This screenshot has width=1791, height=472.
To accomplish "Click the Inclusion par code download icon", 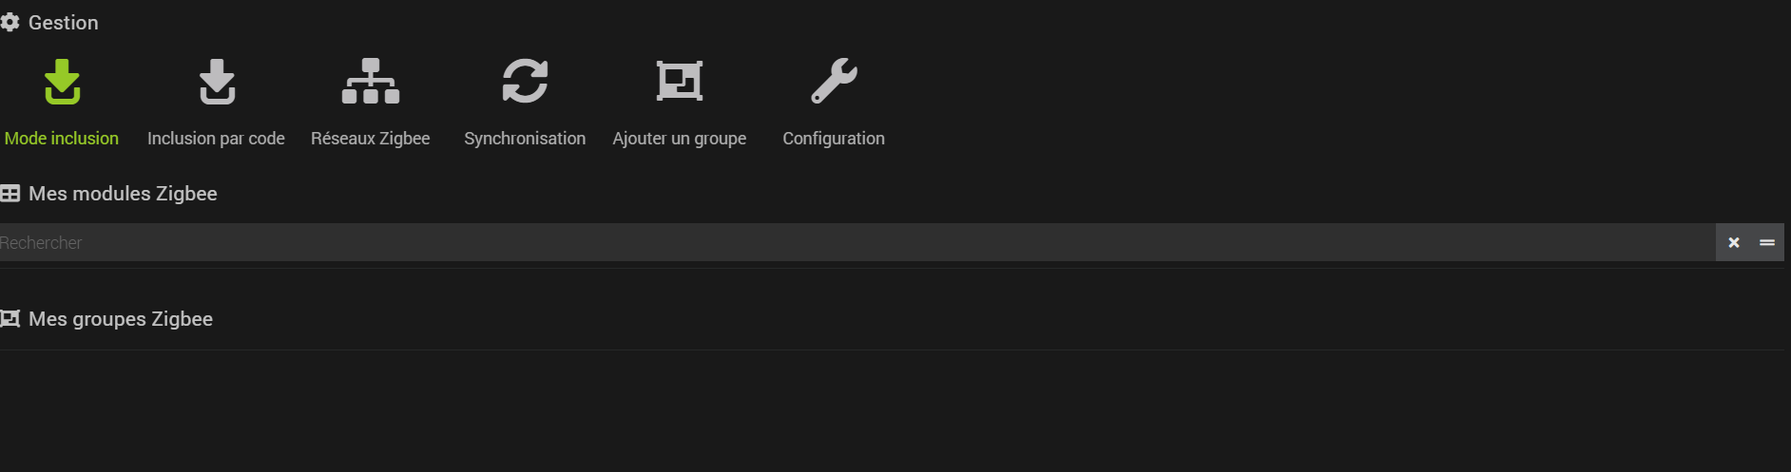I will click(x=217, y=82).
